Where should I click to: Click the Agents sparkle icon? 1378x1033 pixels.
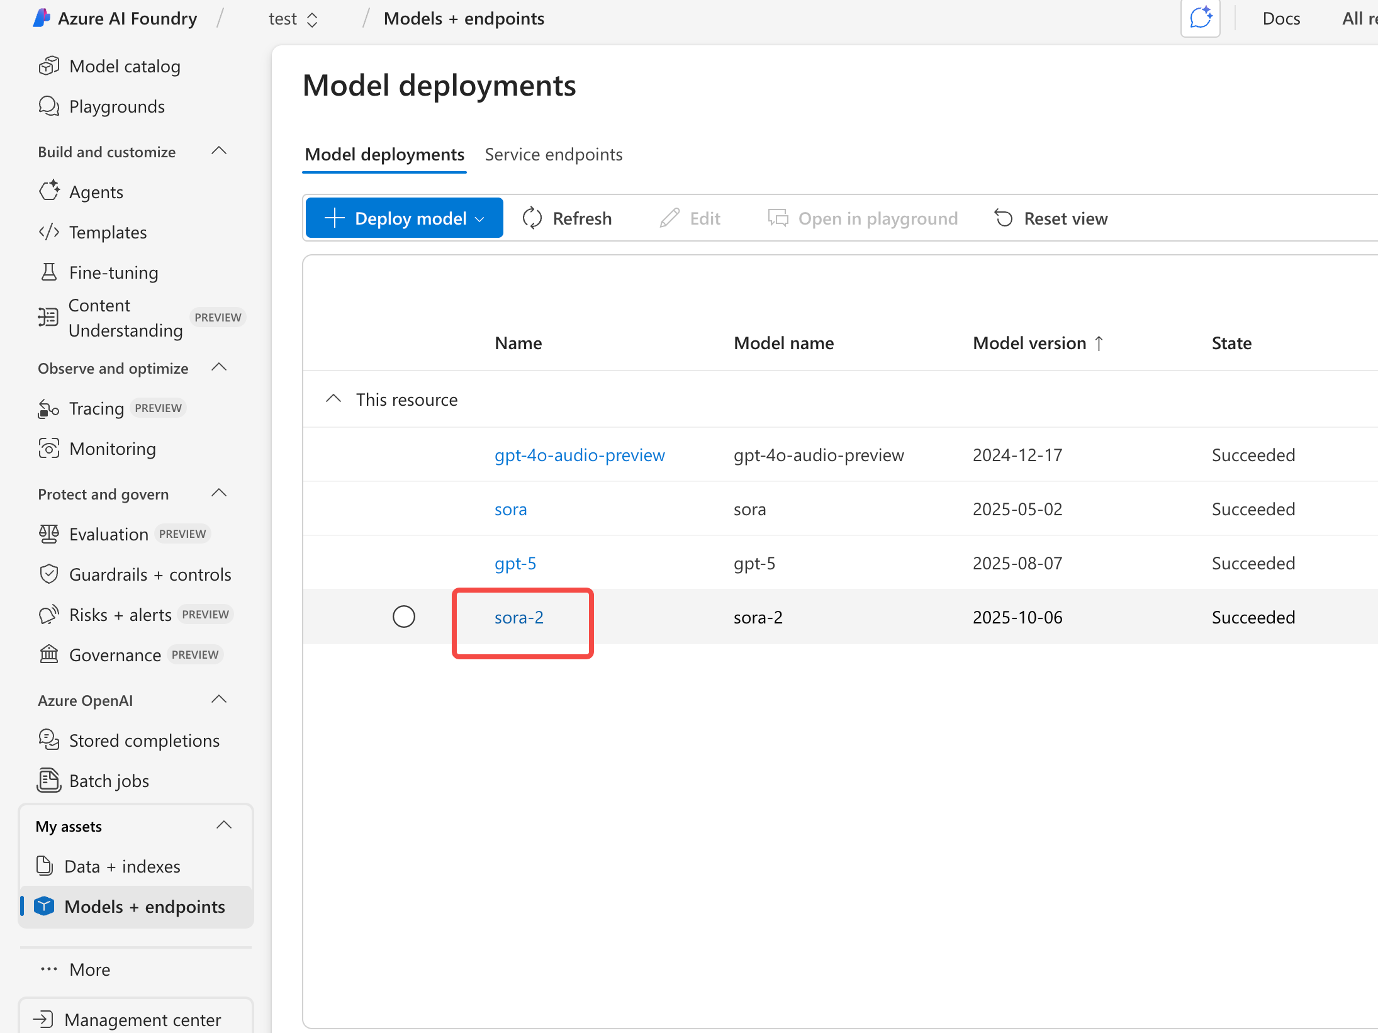pos(48,191)
